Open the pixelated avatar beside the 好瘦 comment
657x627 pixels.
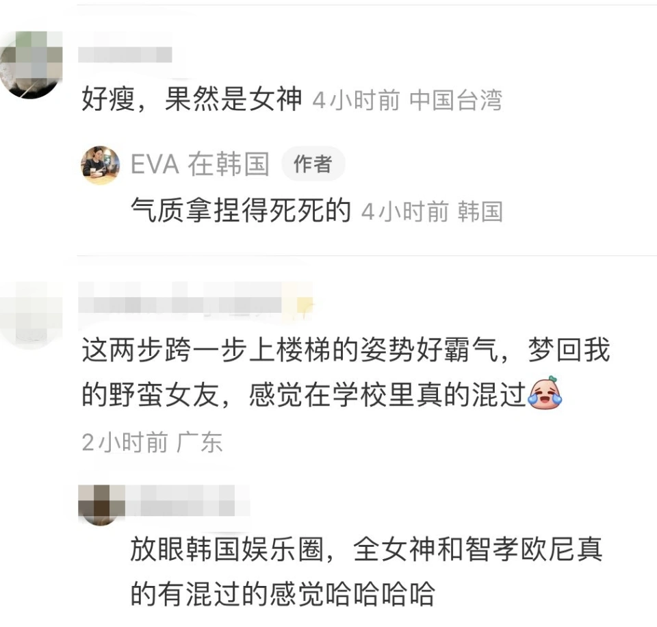click(31, 65)
